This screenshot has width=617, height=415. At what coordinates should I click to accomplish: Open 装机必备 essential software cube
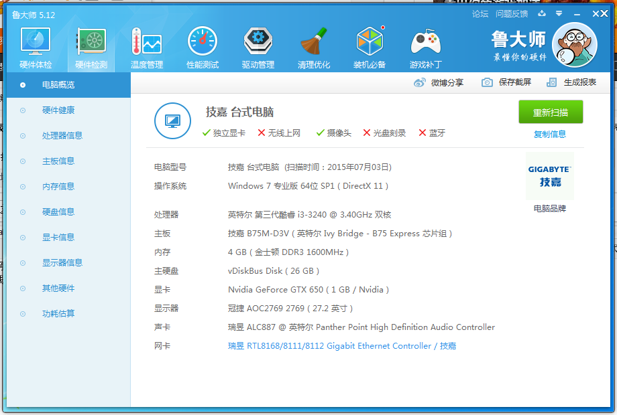[370, 48]
